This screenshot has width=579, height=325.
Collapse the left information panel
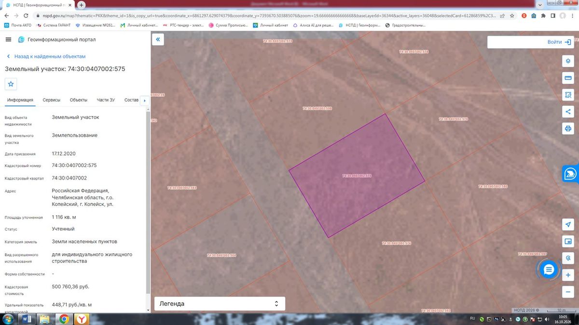point(158,39)
